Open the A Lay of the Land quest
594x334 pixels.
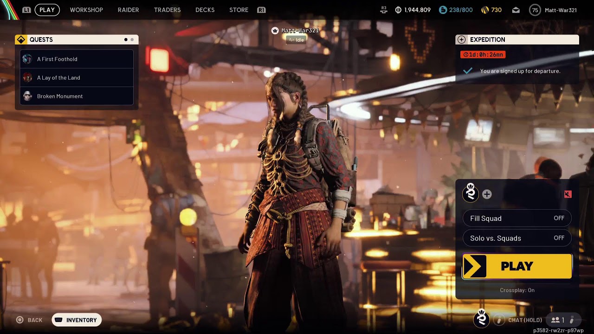(77, 77)
